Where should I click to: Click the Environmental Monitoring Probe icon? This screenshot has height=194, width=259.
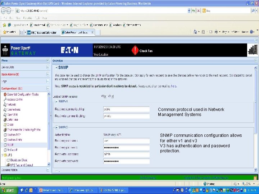5,130
